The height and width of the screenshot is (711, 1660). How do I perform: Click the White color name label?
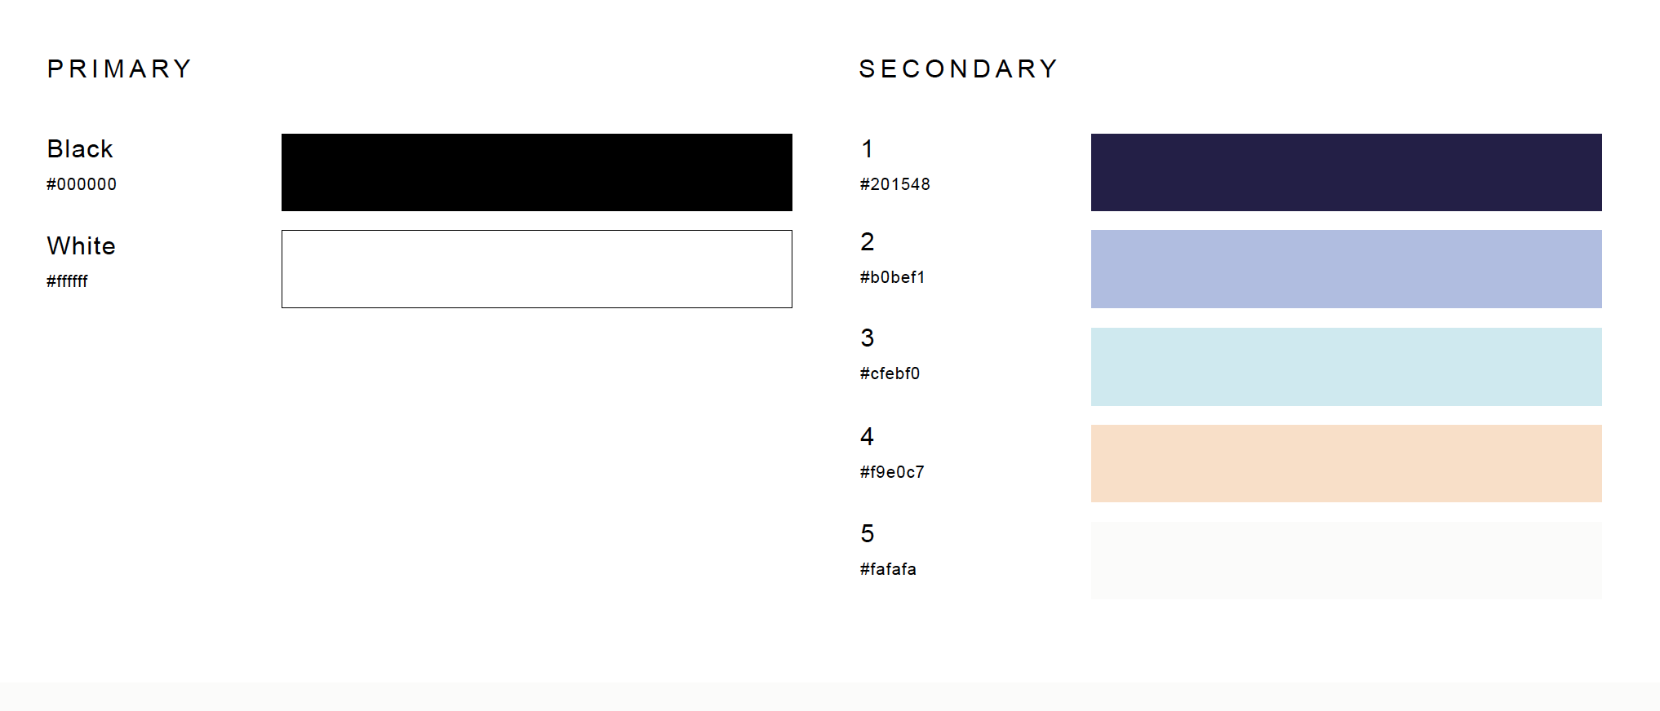coord(82,245)
